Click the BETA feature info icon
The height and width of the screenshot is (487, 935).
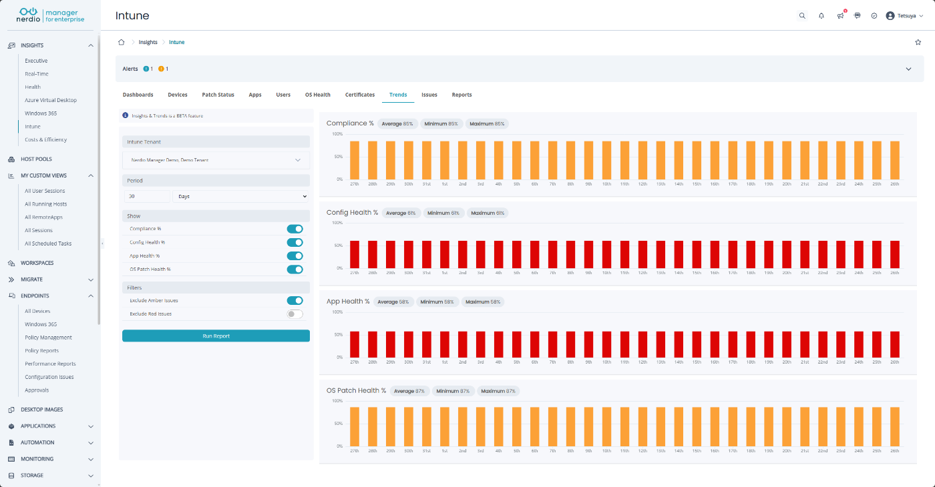pyautogui.click(x=126, y=115)
